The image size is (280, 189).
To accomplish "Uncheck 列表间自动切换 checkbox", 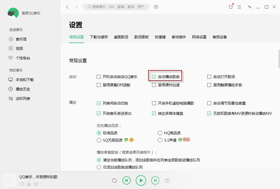I will click(99, 103).
